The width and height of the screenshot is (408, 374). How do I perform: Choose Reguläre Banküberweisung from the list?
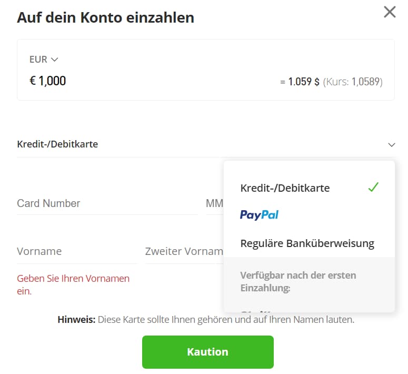pos(307,243)
